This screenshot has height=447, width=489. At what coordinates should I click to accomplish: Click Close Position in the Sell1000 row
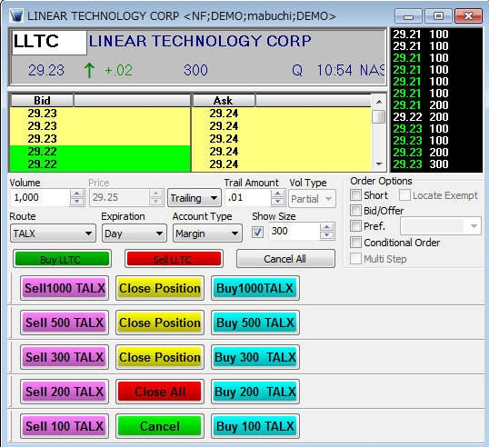click(x=160, y=288)
